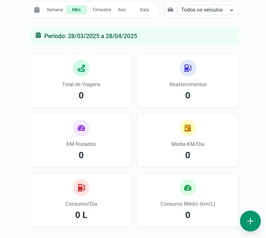This screenshot has width=266, height=238.
Task: Open the Todos os veículos dropdown
Action: coord(206,10)
